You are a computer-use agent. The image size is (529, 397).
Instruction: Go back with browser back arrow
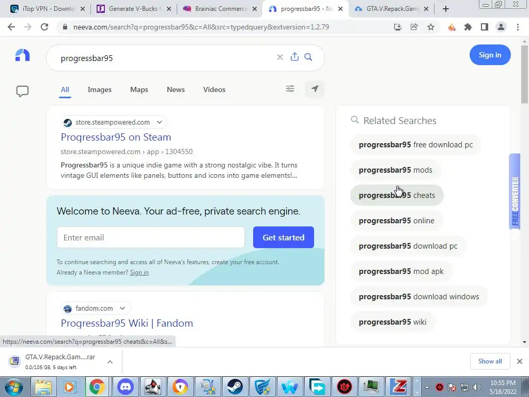pos(11,27)
